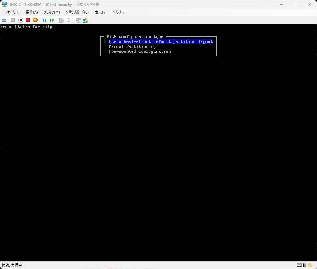Open the 操作(A) menu
This screenshot has height=269, width=317.
[x=32, y=12]
